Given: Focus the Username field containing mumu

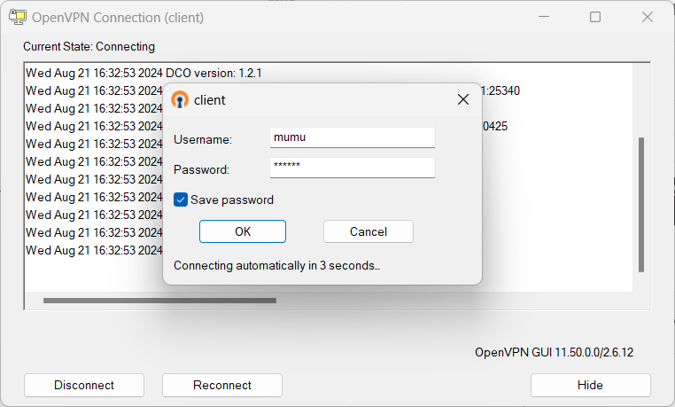Looking at the screenshot, I should point(352,138).
